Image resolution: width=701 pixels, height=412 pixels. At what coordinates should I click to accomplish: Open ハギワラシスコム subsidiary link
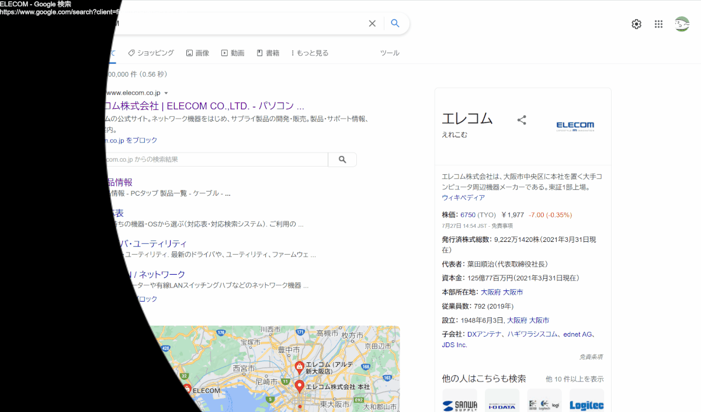pos(531,334)
